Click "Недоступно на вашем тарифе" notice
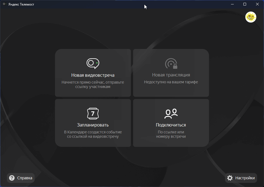This screenshot has height=187, width=264. click(171, 82)
